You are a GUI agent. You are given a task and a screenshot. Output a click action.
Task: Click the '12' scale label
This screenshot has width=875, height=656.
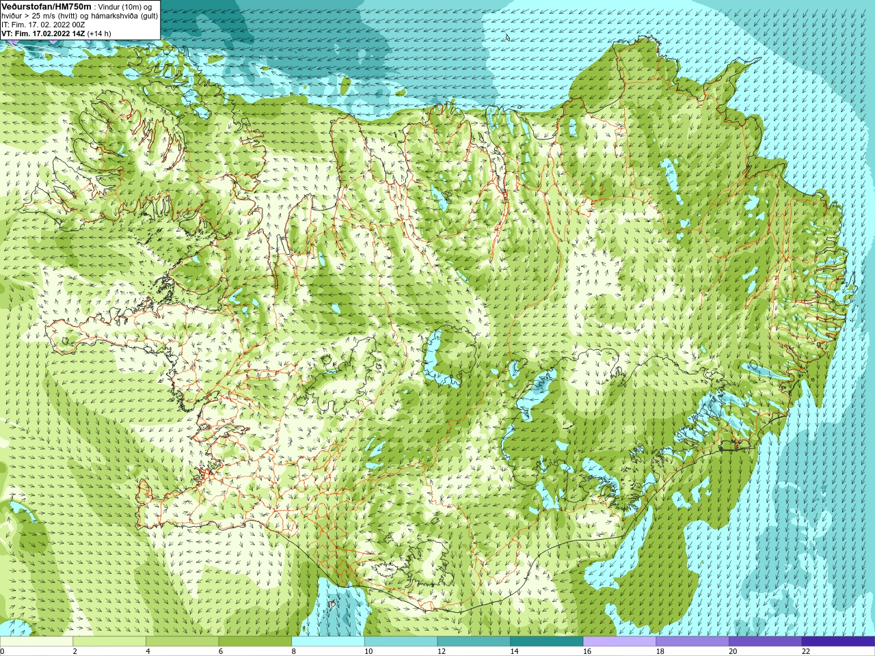click(441, 651)
